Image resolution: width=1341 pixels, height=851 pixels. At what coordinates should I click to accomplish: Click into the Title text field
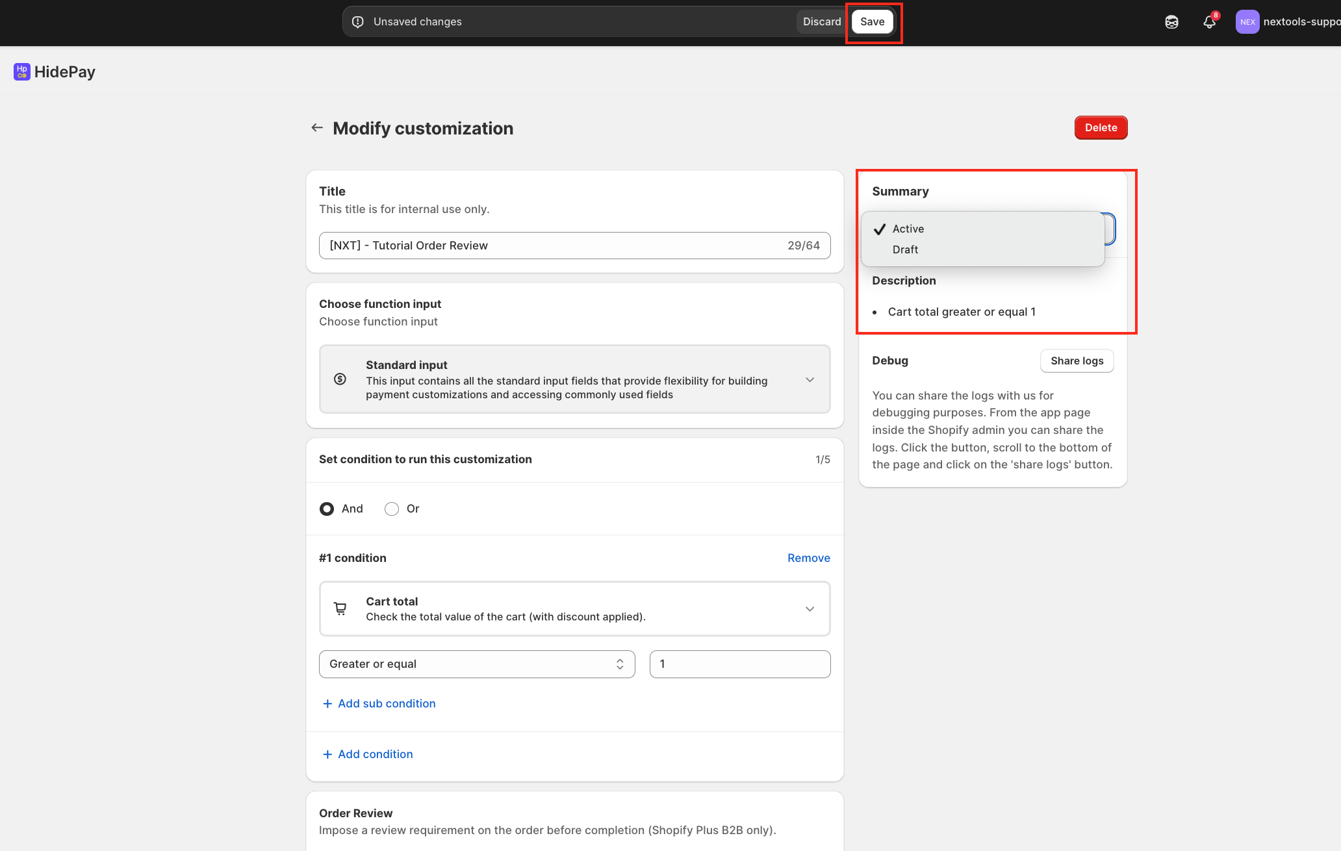coord(552,246)
